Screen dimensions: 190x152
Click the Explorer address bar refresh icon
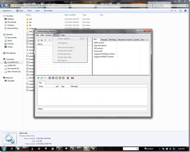point(150,5)
